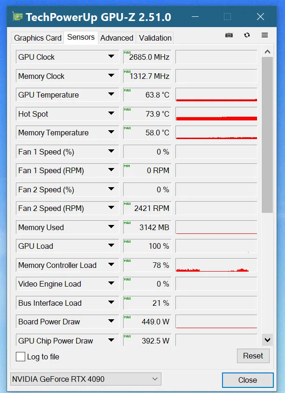Click the vertical scrollbar thumb

point(267,135)
